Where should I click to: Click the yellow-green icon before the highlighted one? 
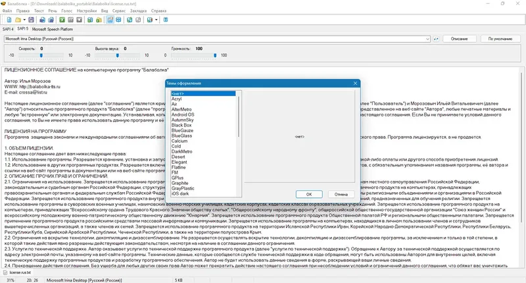tap(99, 20)
